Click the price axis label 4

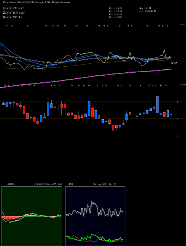click(x=178, y=136)
